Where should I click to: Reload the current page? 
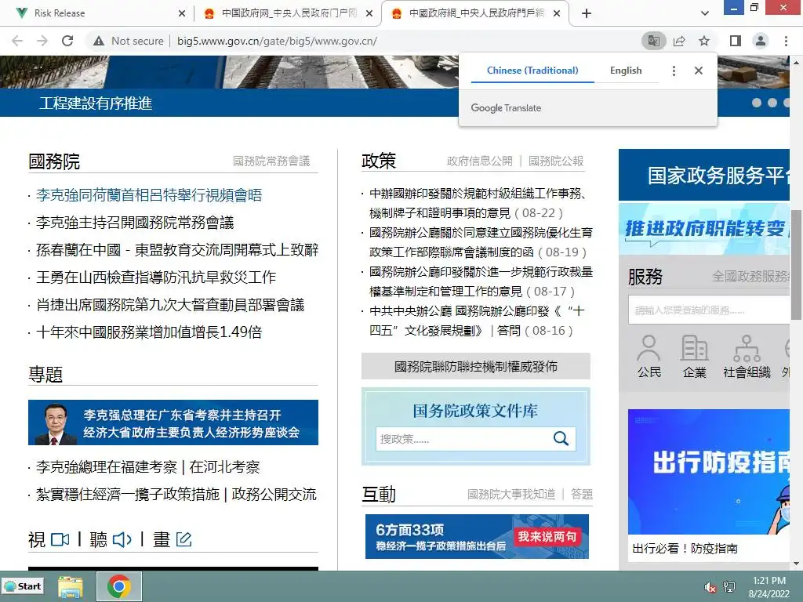[67, 41]
